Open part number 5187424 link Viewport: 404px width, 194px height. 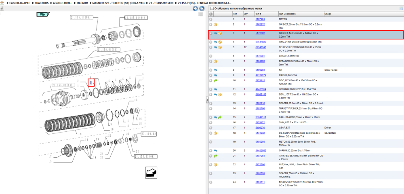(x=260, y=19)
